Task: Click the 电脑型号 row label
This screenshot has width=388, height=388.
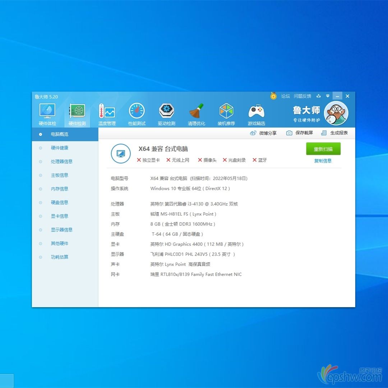Action: [120, 179]
